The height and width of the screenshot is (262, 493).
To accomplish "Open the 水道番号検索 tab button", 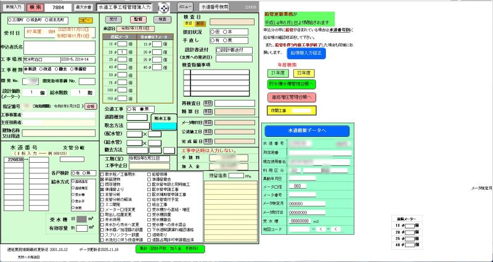I will click(x=214, y=7).
